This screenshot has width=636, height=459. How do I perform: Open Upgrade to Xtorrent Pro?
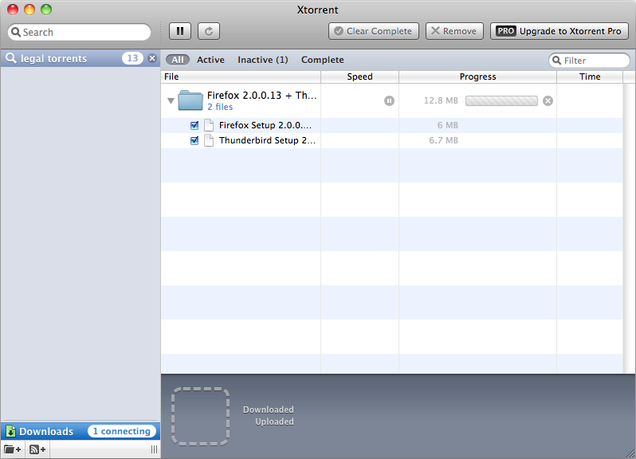559,31
